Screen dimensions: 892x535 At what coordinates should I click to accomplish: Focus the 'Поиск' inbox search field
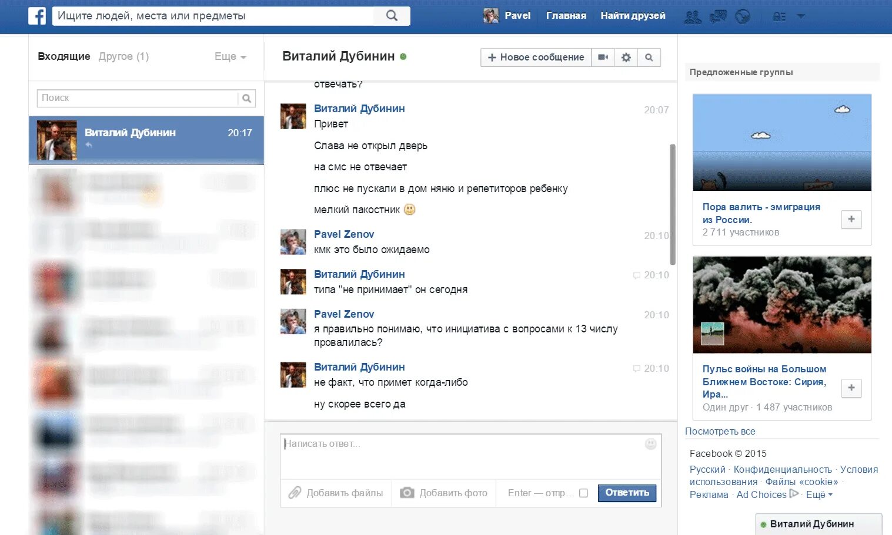click(x=138, y=98)
